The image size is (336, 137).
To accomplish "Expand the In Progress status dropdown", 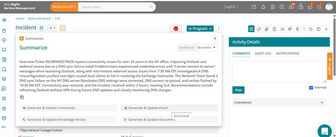I will pos(200,29).
